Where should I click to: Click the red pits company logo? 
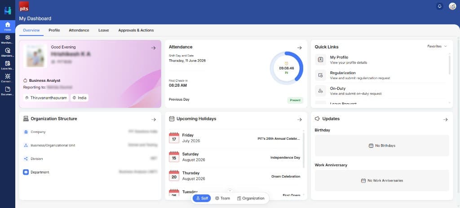pyautogui.click(x=24, y=6)
